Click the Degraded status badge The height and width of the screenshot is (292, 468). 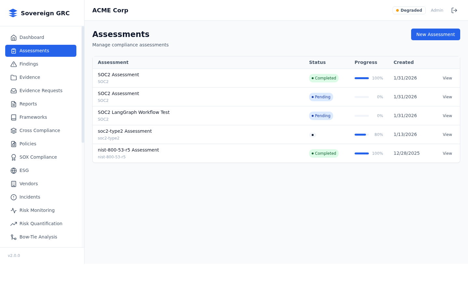(409, 10)
